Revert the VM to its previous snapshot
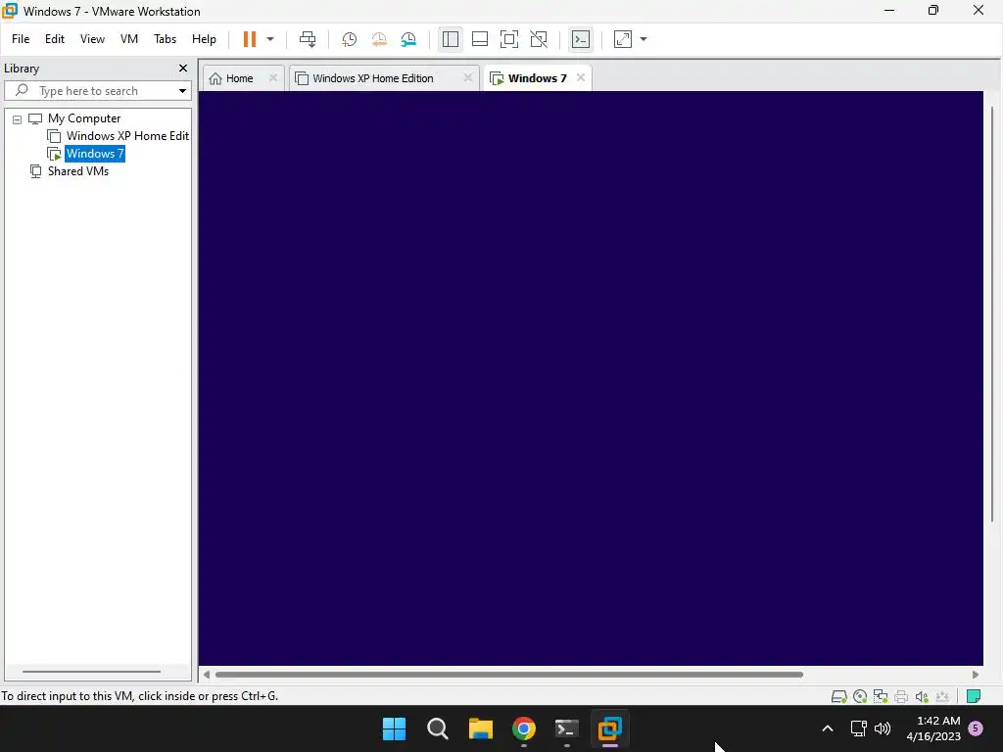This screenshot has height=752, width=1003. (x=379, y=39)
